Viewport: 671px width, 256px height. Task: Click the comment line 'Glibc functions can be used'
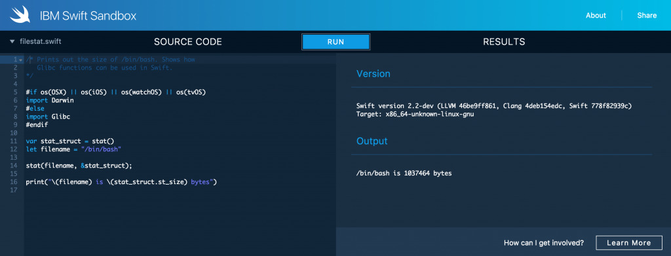tap(104, 68)
